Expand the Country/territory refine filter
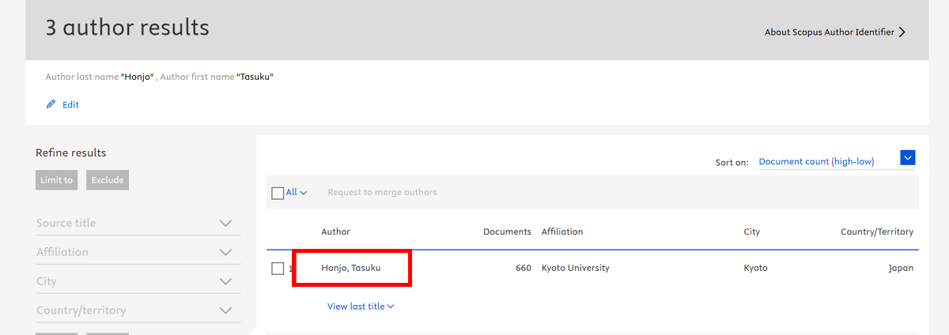 [x=225, y=311]
